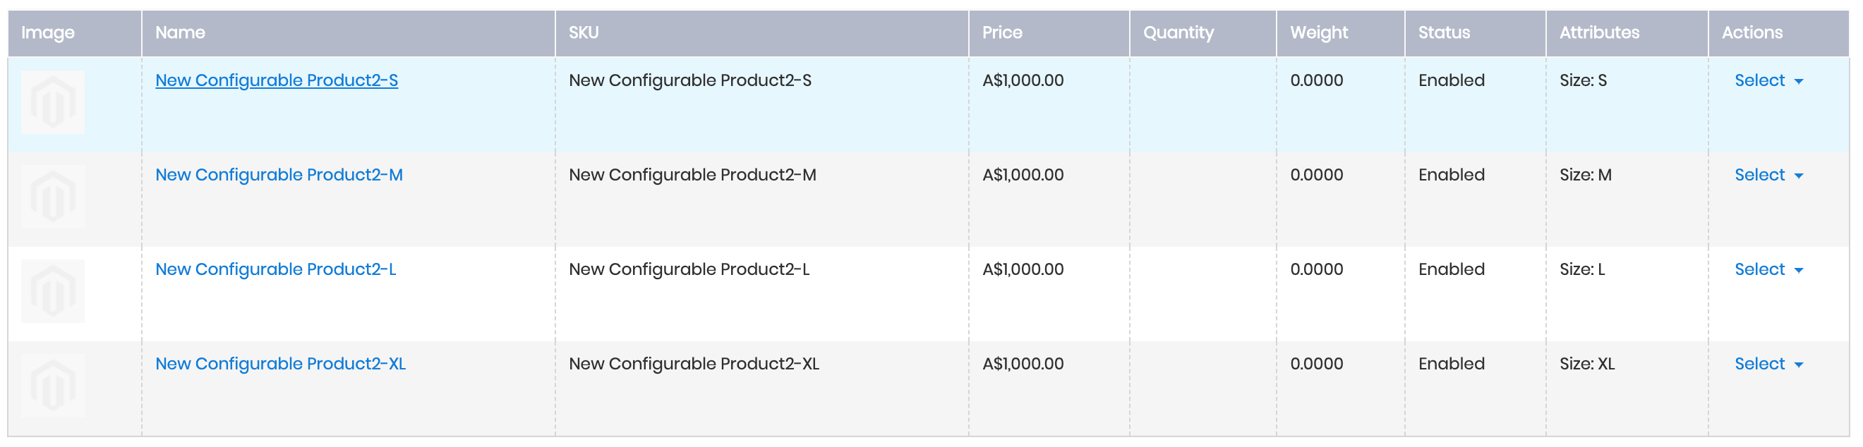Click the Price column header
Image resolution: width=1863 pixels, height=447 pixels.
pyautogui.click(x=1001, y=32)
